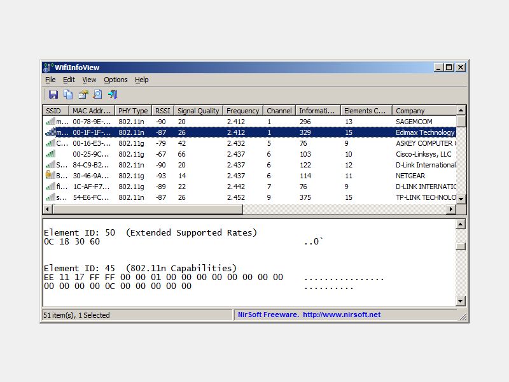Click lower pane scroll up arrow
Image resolution: width=509 pixels, height=382 pixels.
point(461,224)
